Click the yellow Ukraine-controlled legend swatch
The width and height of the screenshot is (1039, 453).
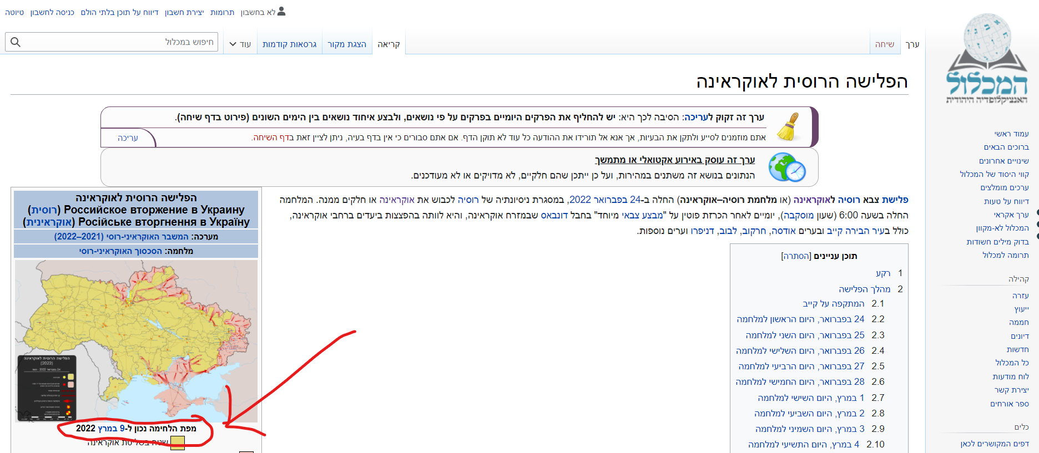[178, 442]
